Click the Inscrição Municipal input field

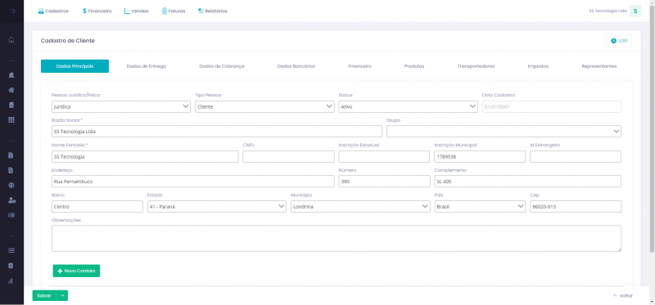point(480,156)
